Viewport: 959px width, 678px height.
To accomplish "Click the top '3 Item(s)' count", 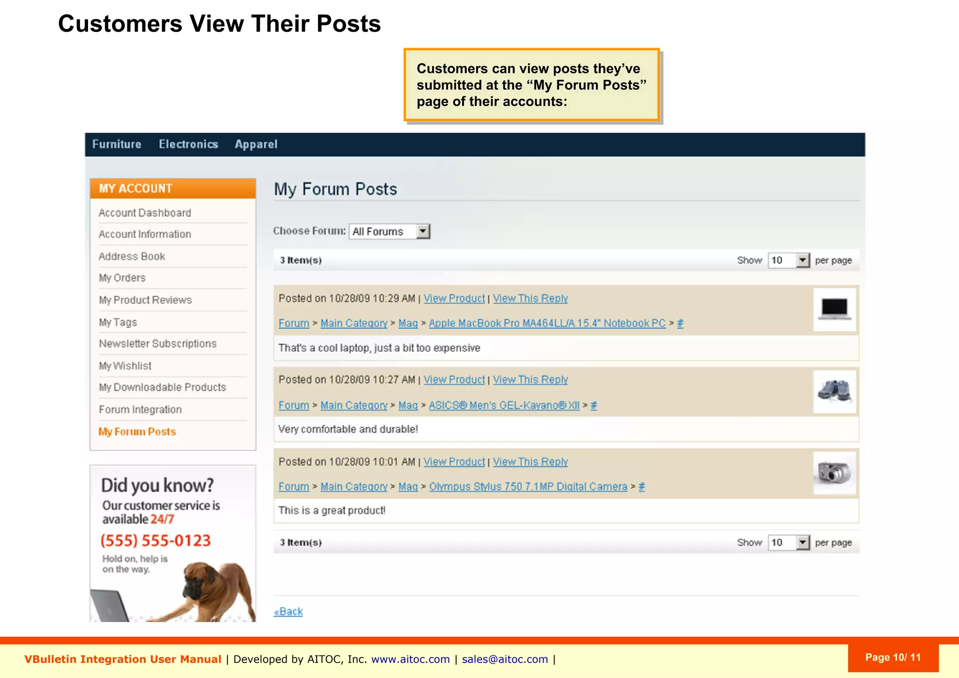I will 301,260.
